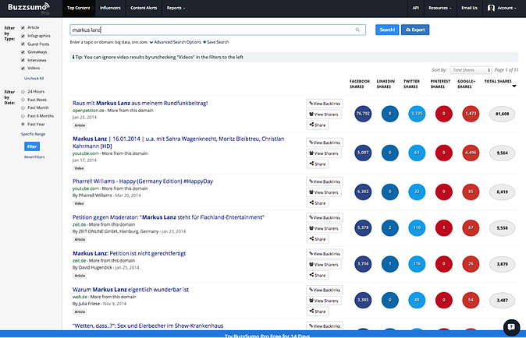Click total shares bubble 81,608

(x=502, y=114)
